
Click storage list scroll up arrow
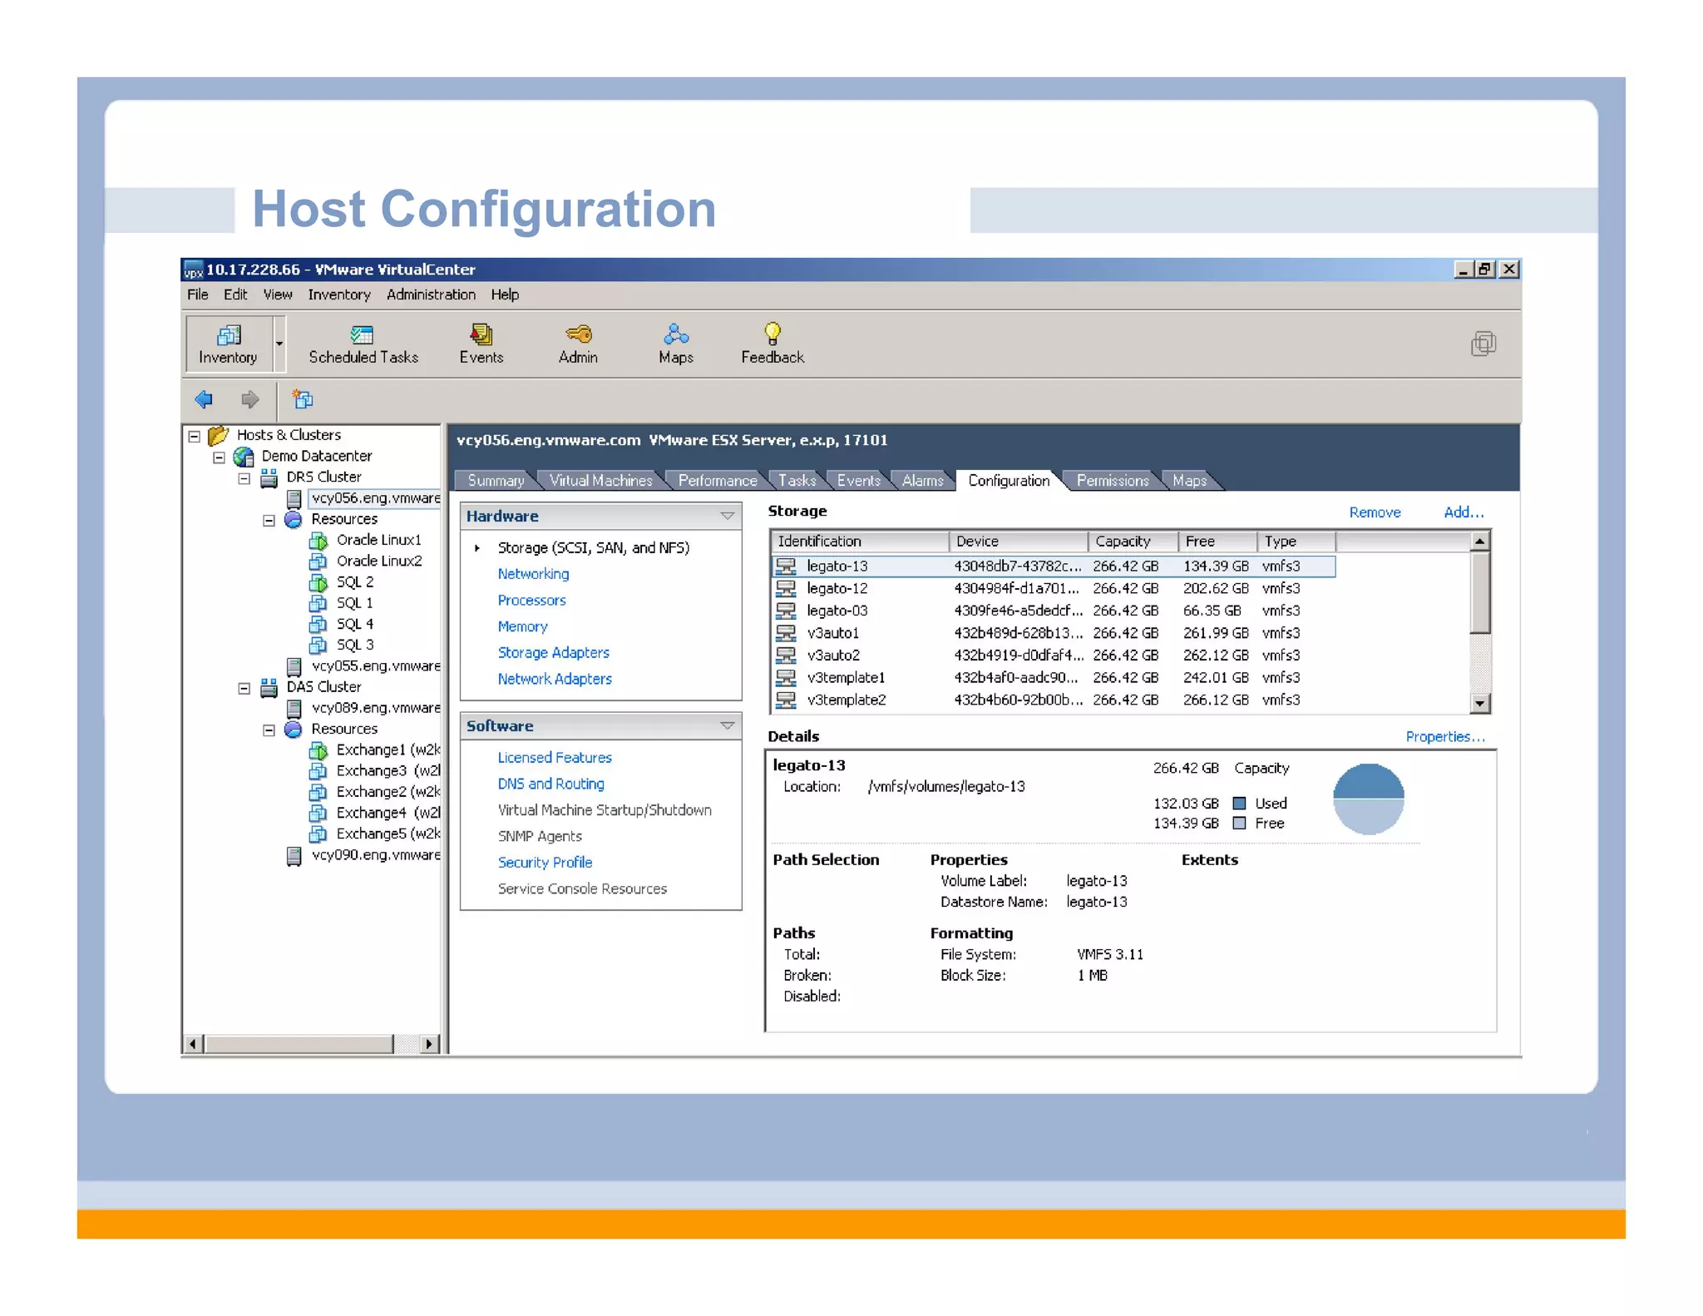(1479, 542)
